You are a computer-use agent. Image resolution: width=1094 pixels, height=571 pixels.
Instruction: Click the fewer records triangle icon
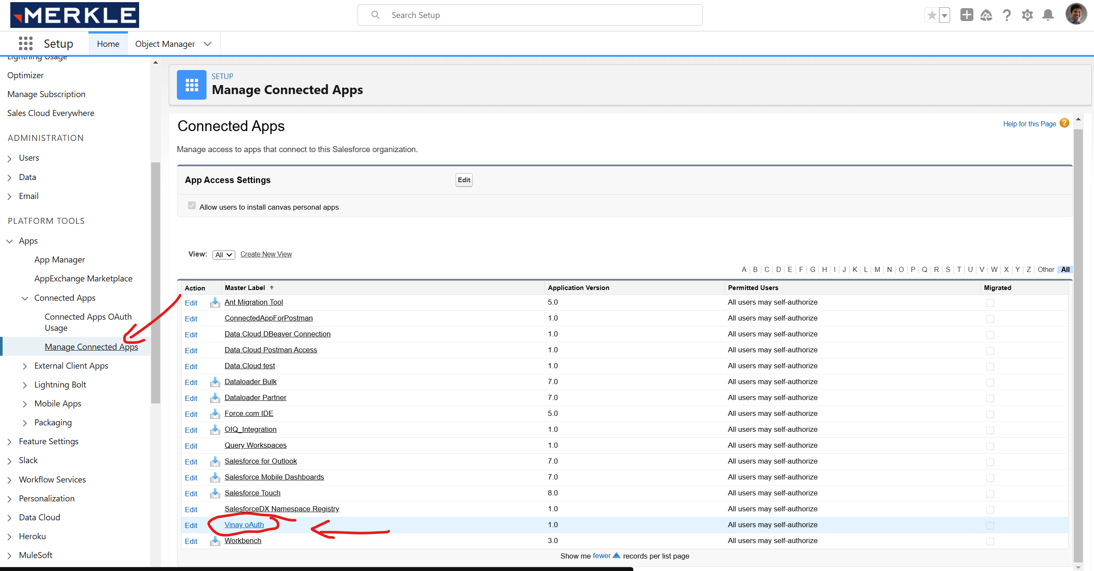tap(616, 555)
